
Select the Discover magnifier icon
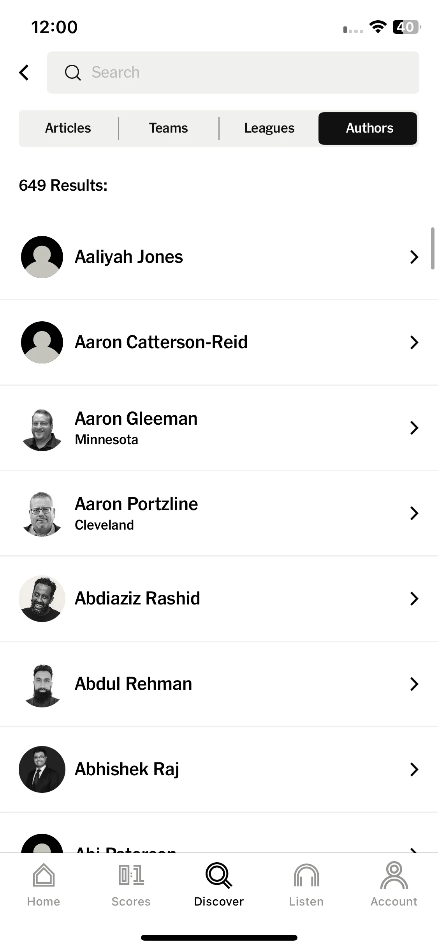tap(219, 875)
